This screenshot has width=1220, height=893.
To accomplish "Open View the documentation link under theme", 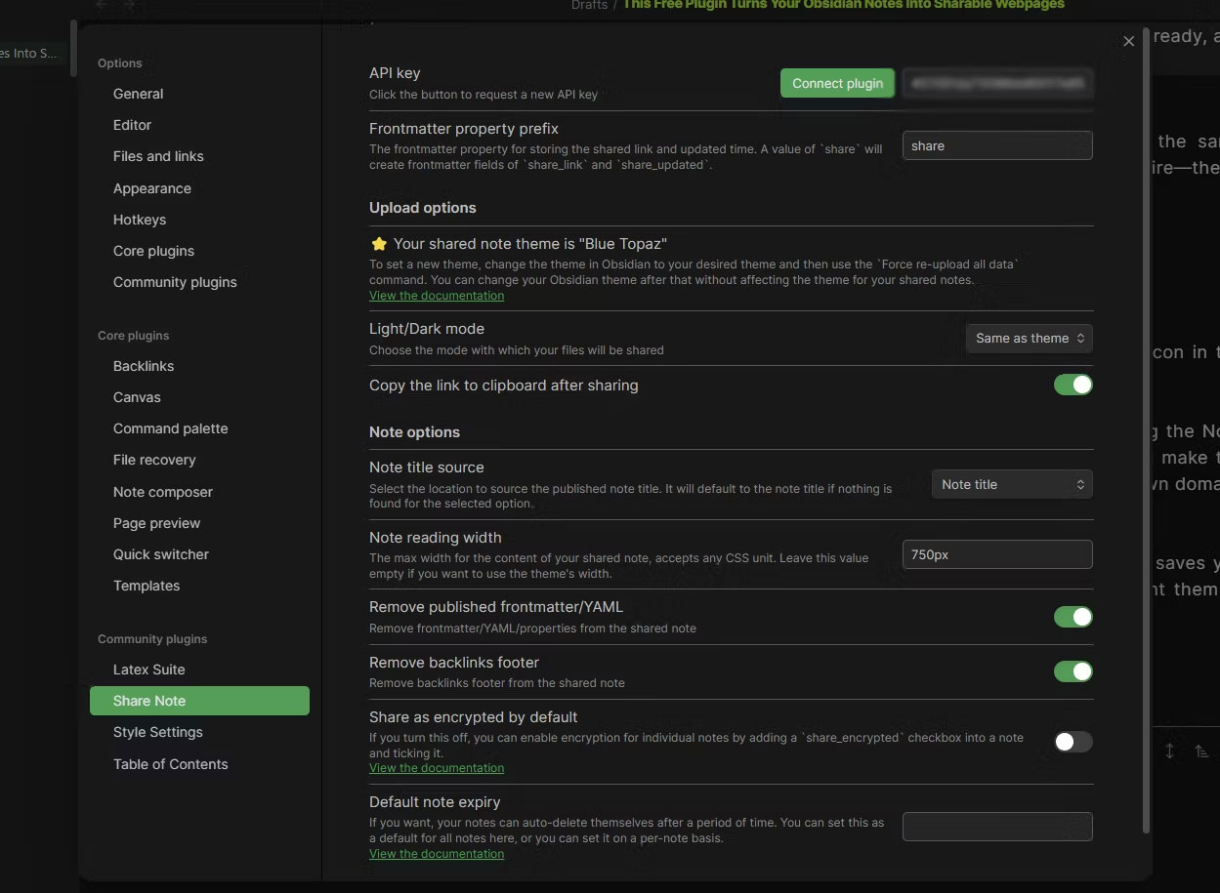I will (437, 296).
